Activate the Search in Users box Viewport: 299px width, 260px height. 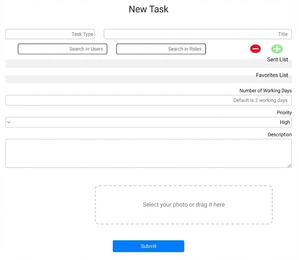click(62, 49)
